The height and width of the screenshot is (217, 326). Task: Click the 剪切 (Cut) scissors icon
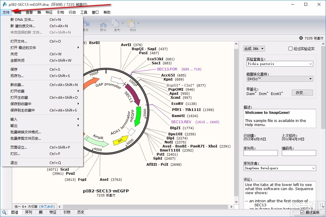point(103,24)
